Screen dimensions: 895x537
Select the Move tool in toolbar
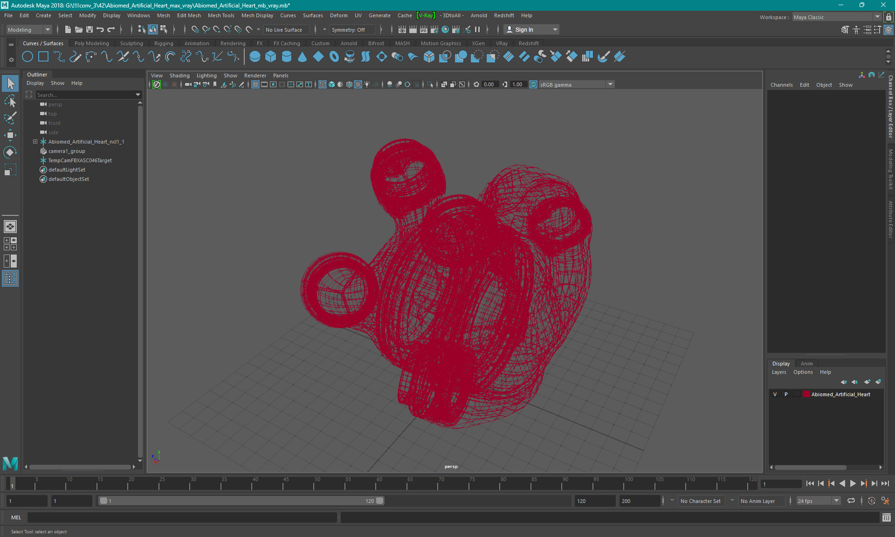10,135
